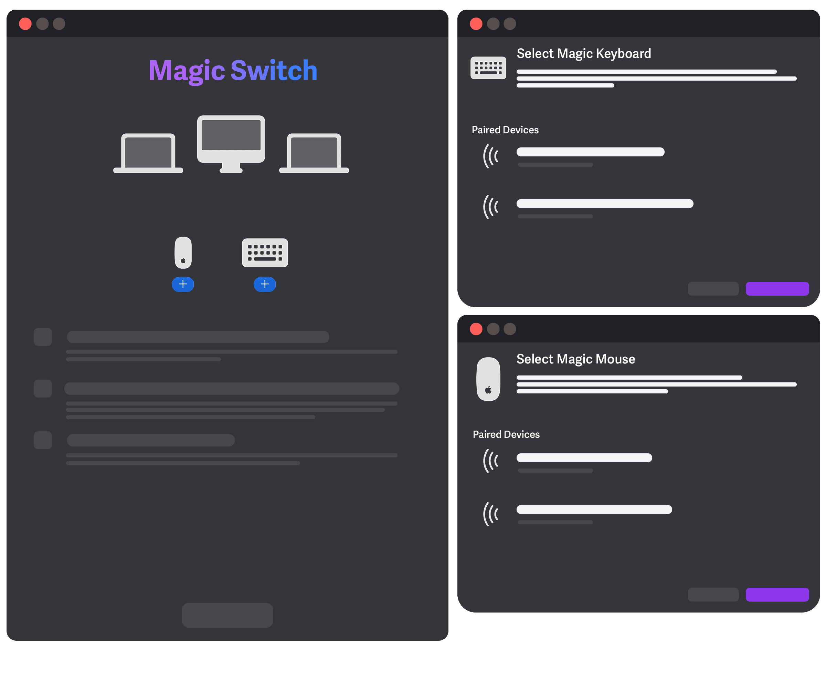Toggle the third checkbox in main window
Viewport: 826px width, 689px height.
(x=43, y=440)
